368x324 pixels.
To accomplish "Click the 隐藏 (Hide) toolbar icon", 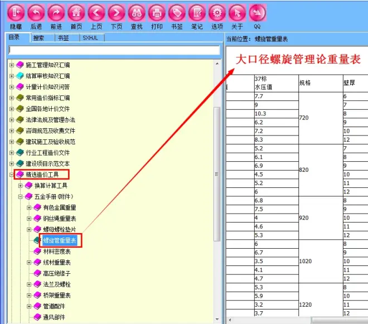I will pos(16,12).
